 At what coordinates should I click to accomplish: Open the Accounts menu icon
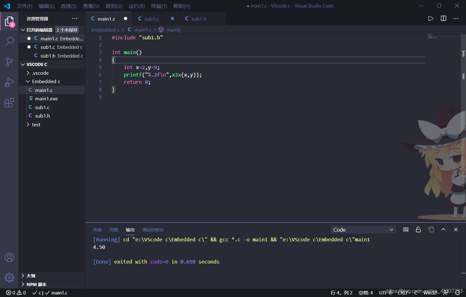[x=9, y=257]
